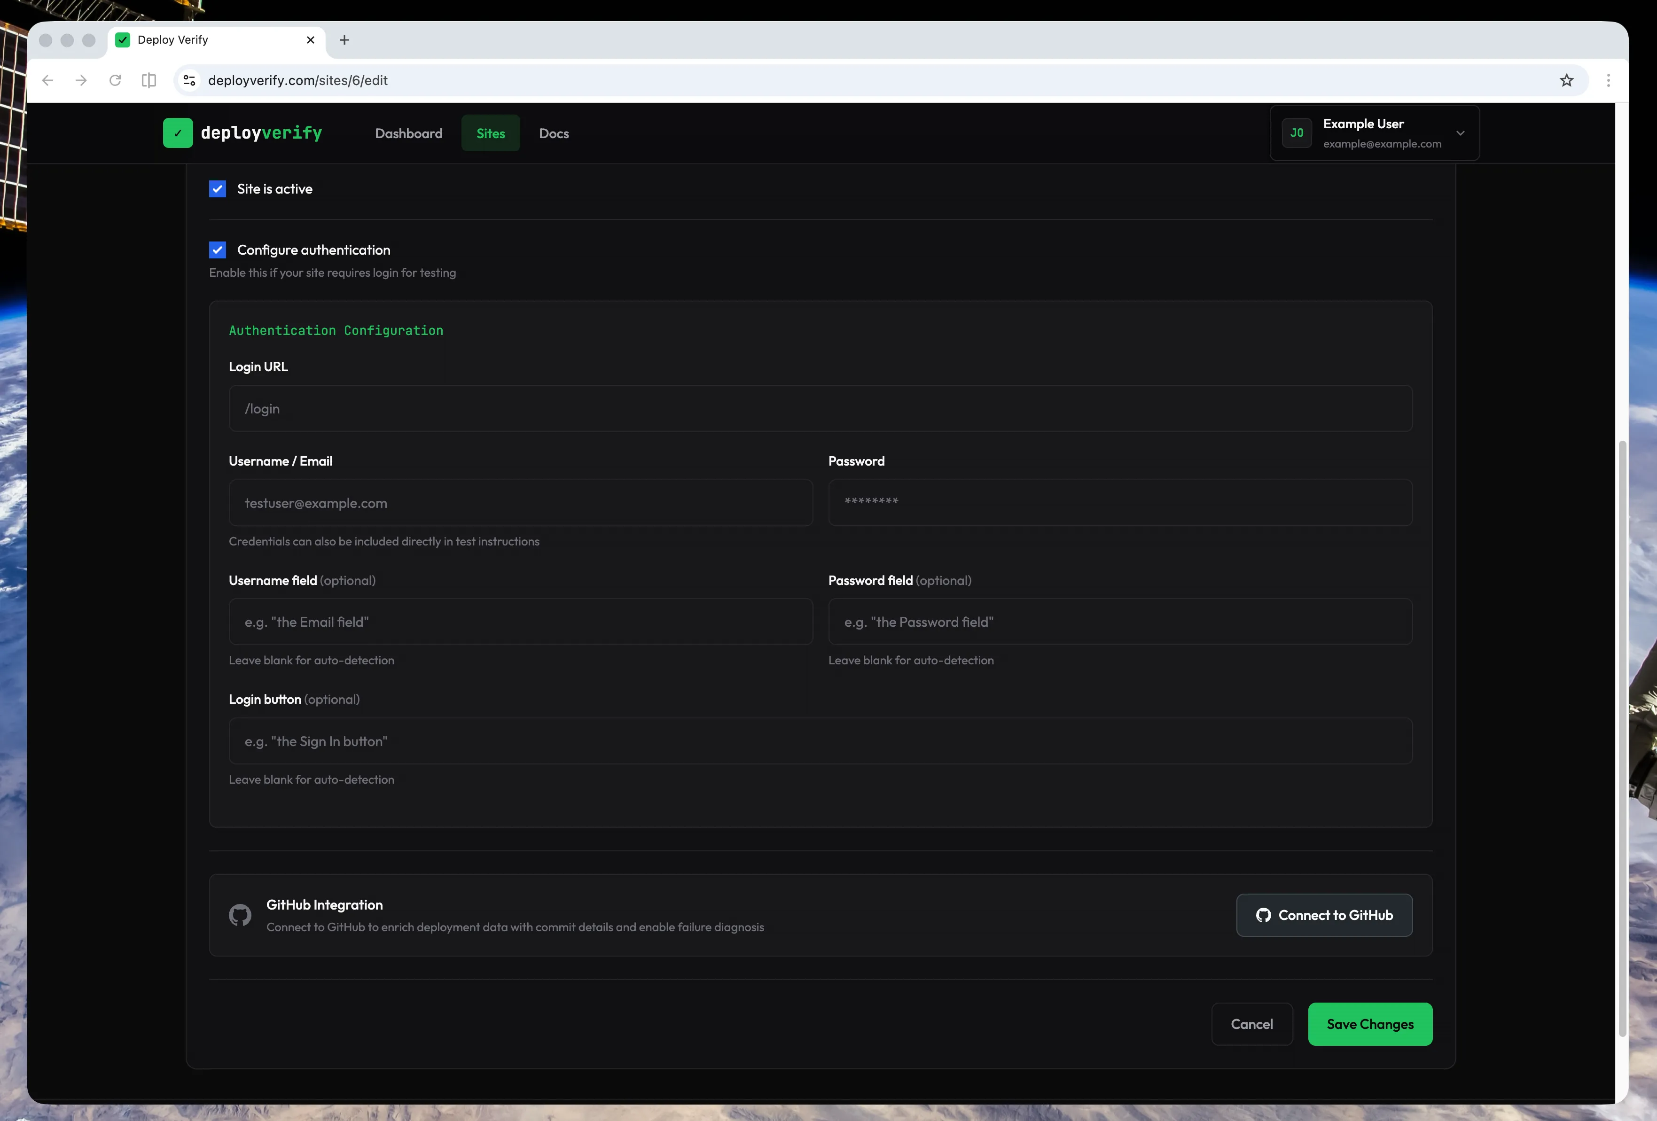Bookmark the page with the star icon
The height and width of the screenshot is (1121, 1657).
click(x=1566, y=80)
